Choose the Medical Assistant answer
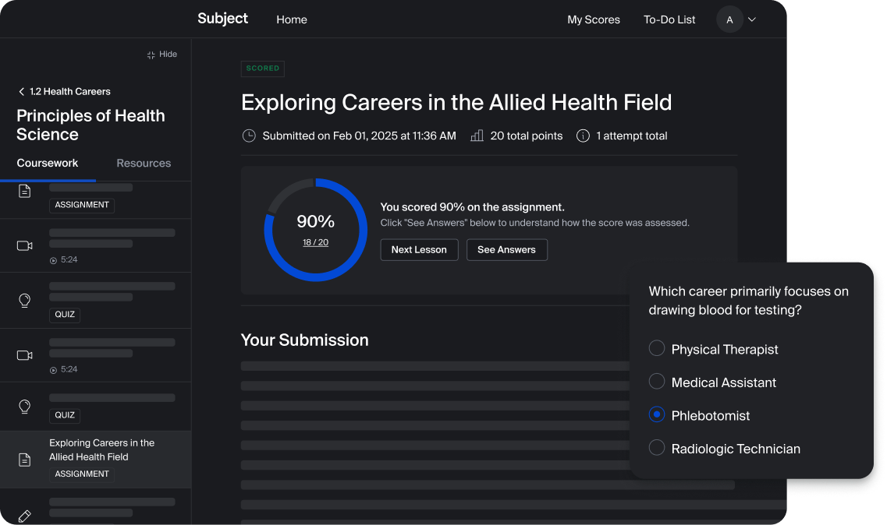 (x=657, y=382)
